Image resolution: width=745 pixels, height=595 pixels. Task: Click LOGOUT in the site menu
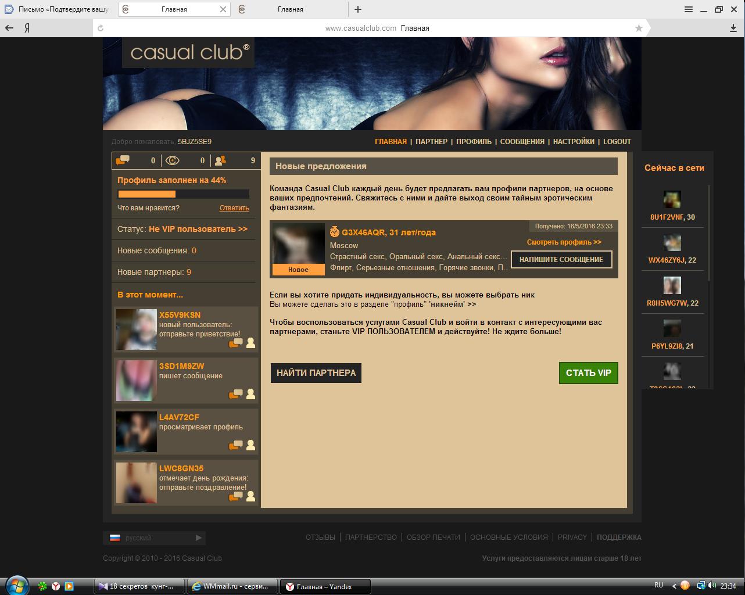pyautogui.click(x=617, y=141)
